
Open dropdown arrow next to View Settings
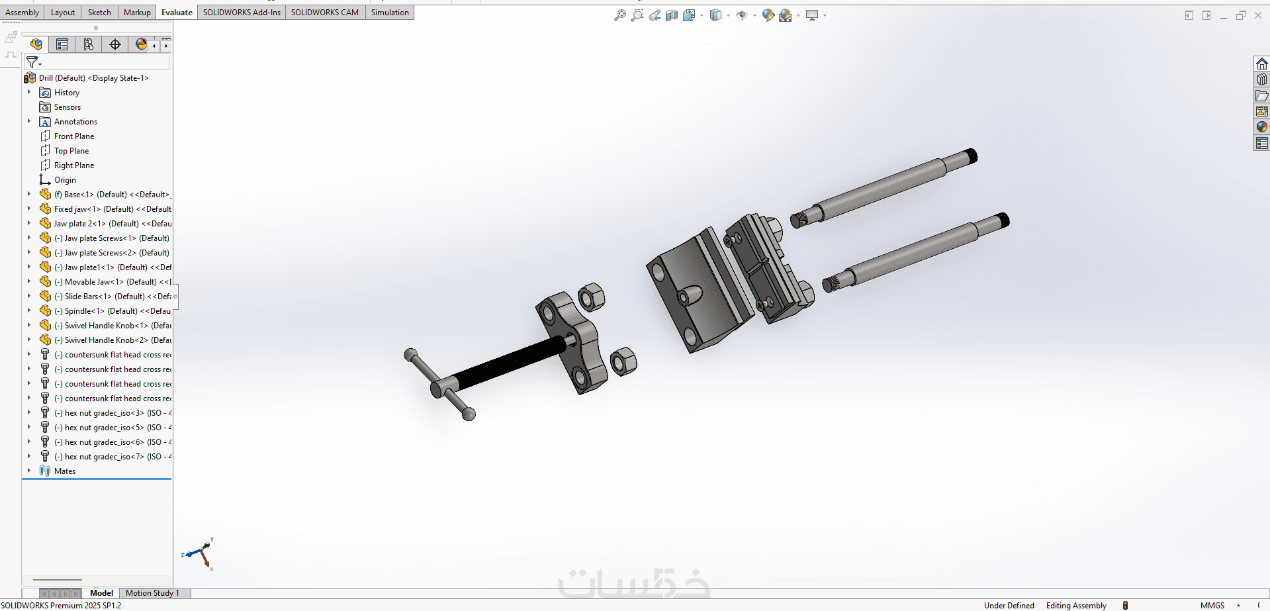coord(825,15)
